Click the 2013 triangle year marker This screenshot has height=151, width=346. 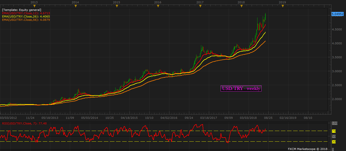35,6
